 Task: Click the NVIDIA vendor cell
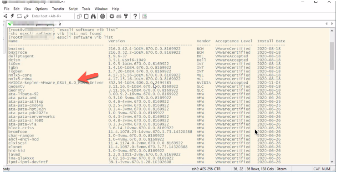coord(204,83)
